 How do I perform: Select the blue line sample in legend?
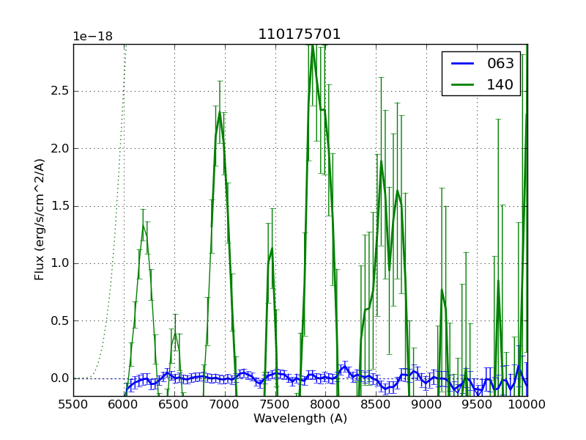463,64
